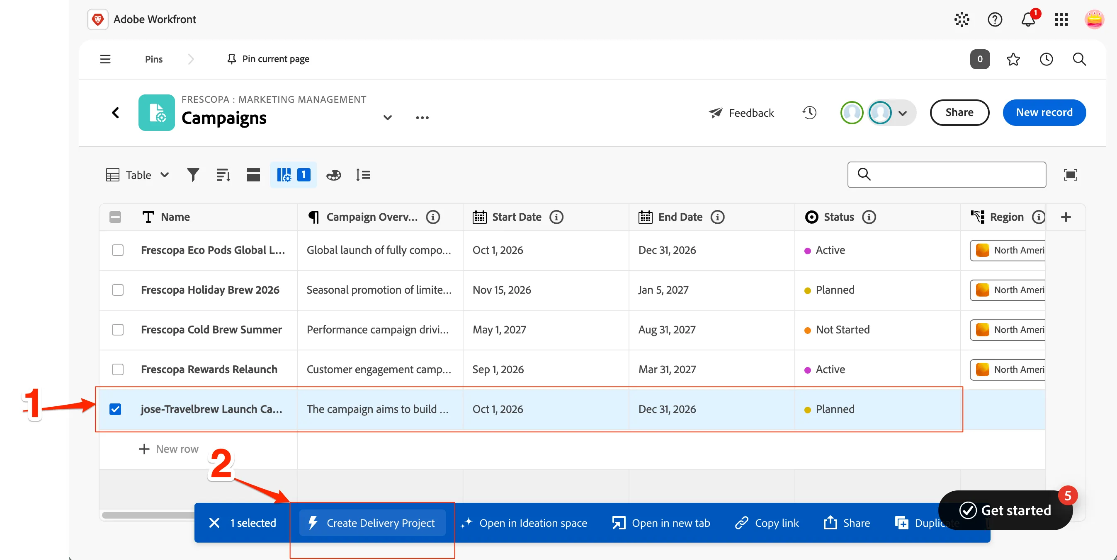Click the Feedback link
This screenshot has height=560, width=1117.
(741, 113)
